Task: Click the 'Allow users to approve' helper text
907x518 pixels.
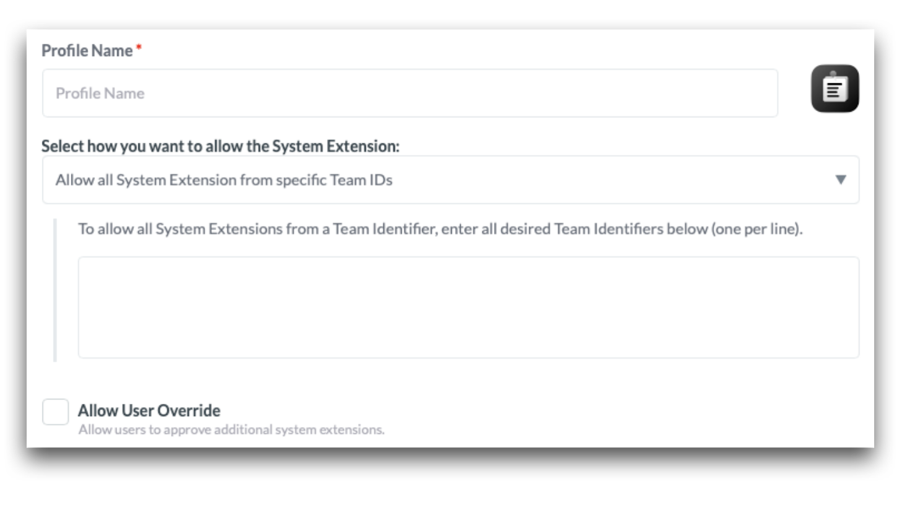Action: [x=231, y=429]
